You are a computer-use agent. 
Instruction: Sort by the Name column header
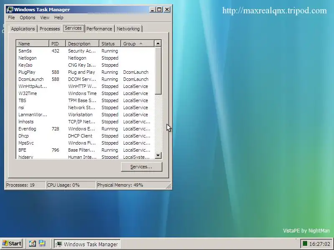(33, 44)
